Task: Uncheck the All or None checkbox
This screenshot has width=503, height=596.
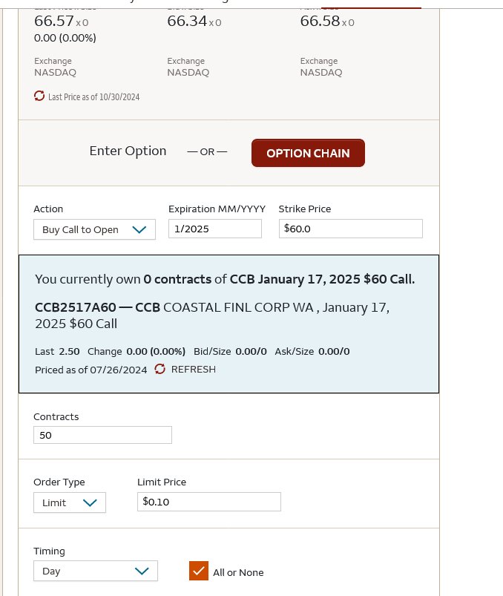Action: pos(199,571)
